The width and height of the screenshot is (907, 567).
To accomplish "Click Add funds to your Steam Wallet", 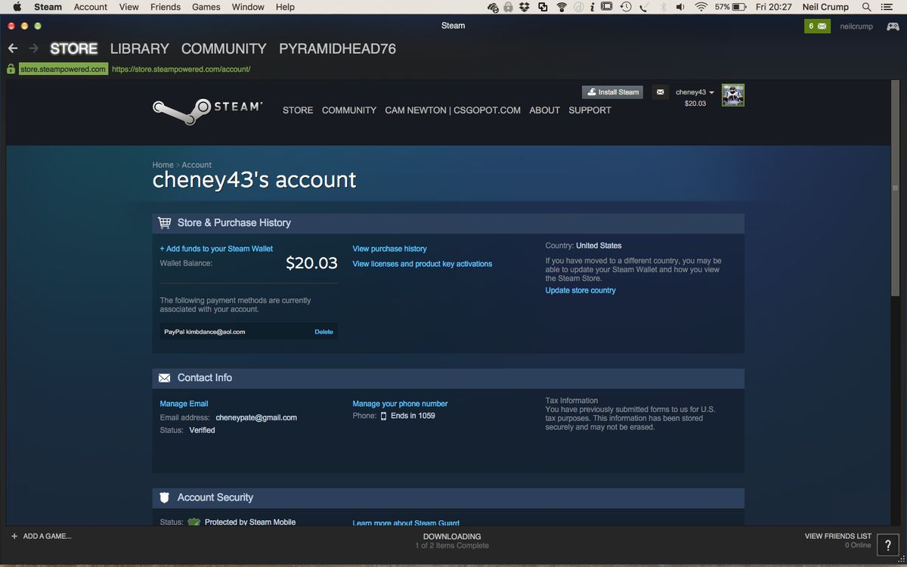I will click(216, 249).
